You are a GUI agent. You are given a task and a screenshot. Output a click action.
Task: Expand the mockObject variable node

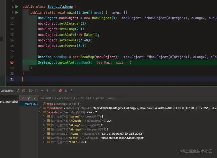[x=40, y=108]
